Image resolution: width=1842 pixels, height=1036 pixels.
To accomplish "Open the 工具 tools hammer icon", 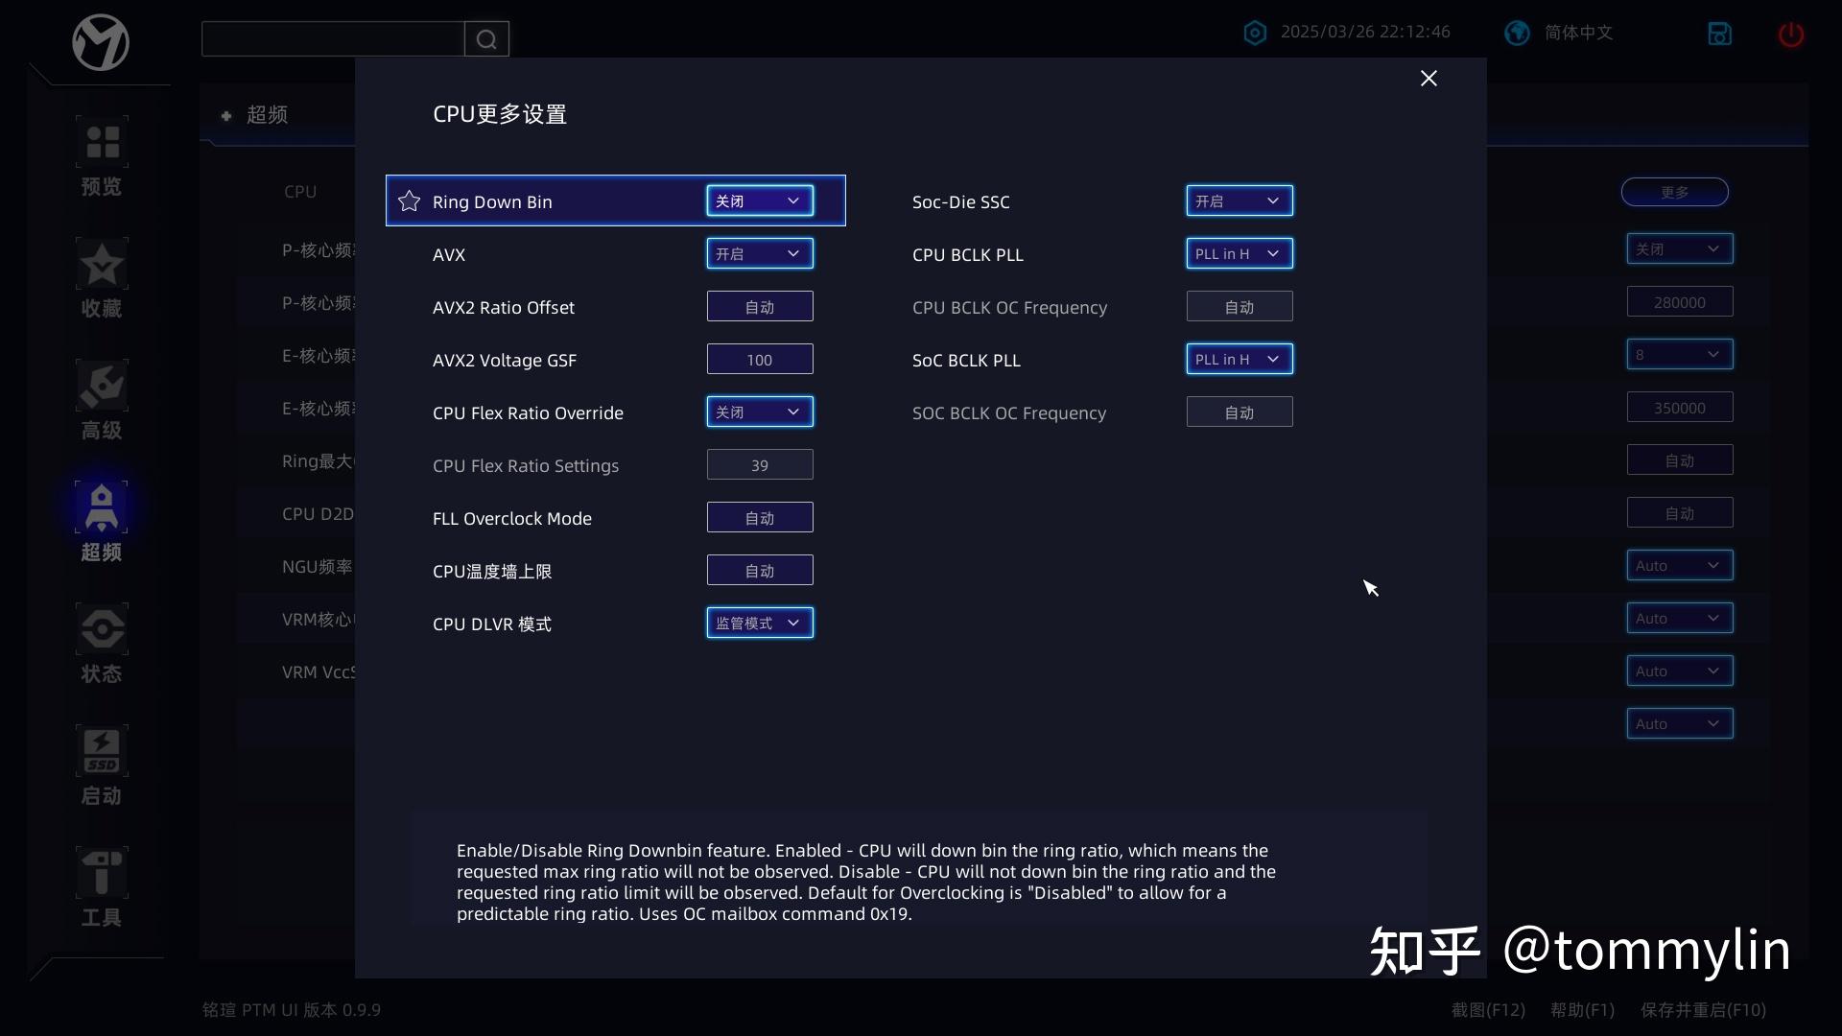I will pyautogui.click(x=102, y=874).
